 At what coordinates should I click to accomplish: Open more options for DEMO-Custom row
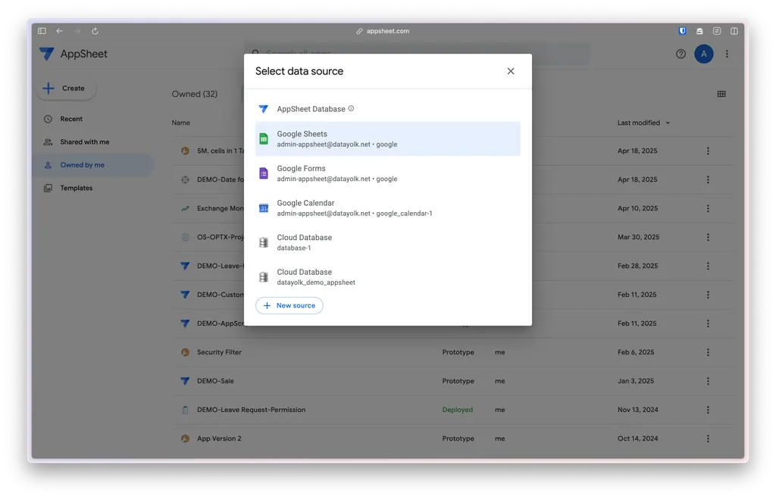(x=708, y=295)
